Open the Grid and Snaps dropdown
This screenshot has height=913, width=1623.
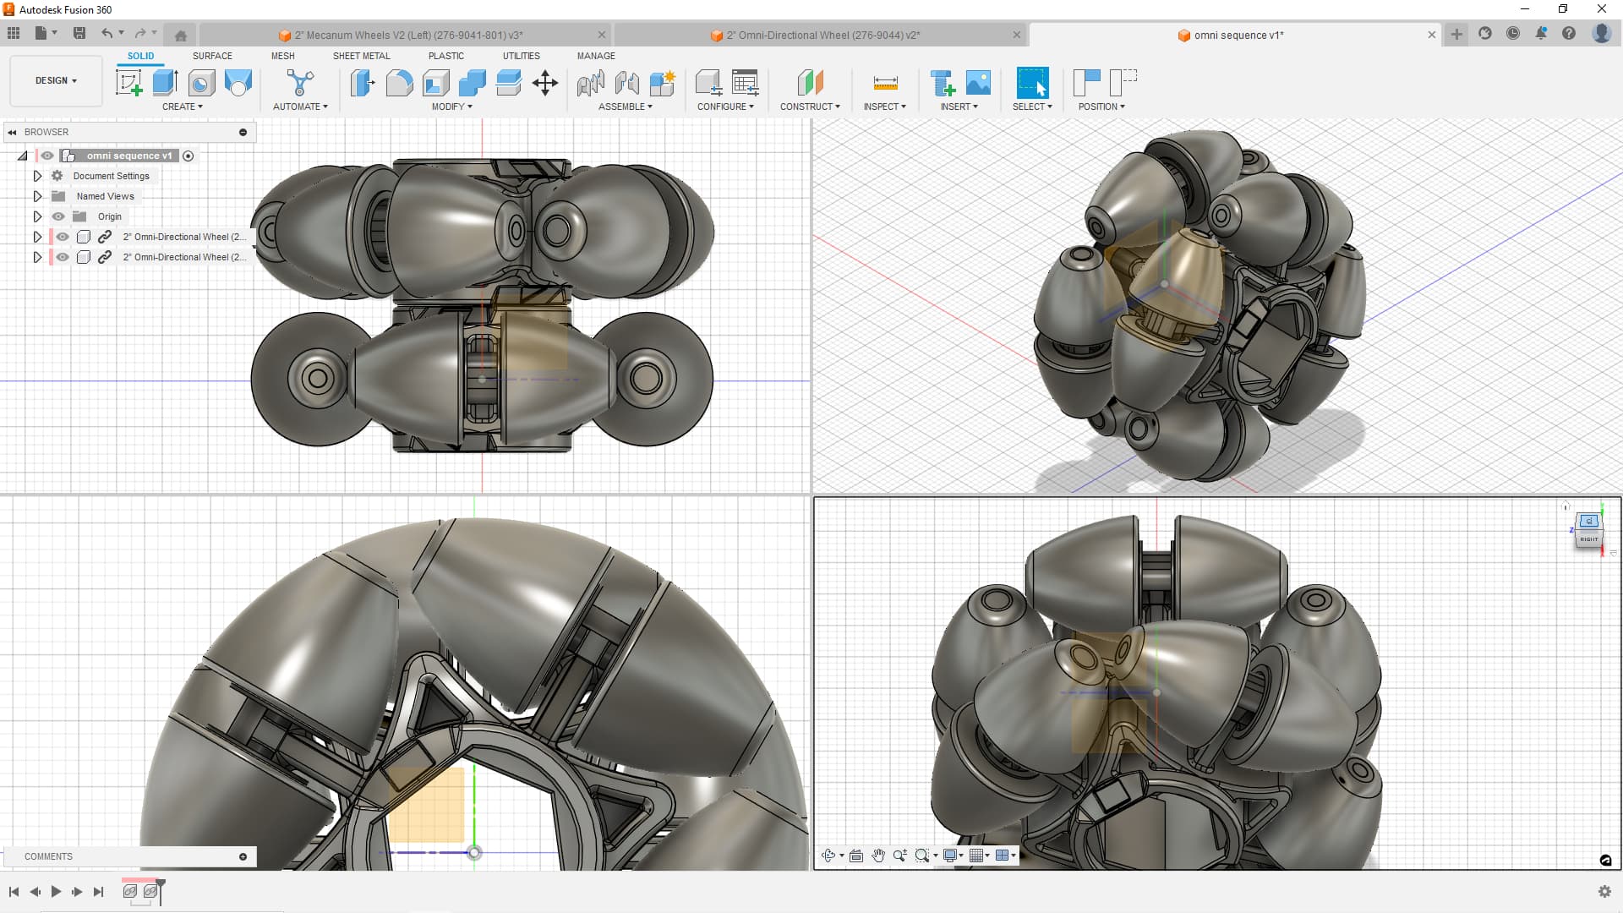coord(981,856)
